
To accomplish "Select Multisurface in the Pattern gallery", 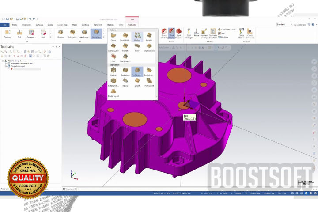I will (149, 47).
